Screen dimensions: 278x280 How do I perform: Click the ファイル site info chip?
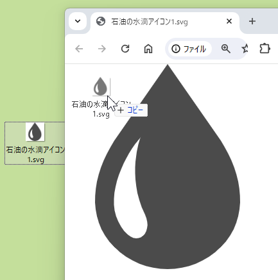(190, 49)
